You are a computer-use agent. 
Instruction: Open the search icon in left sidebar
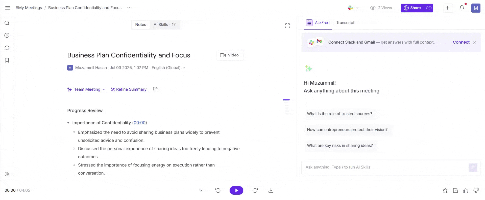point(7,23)
